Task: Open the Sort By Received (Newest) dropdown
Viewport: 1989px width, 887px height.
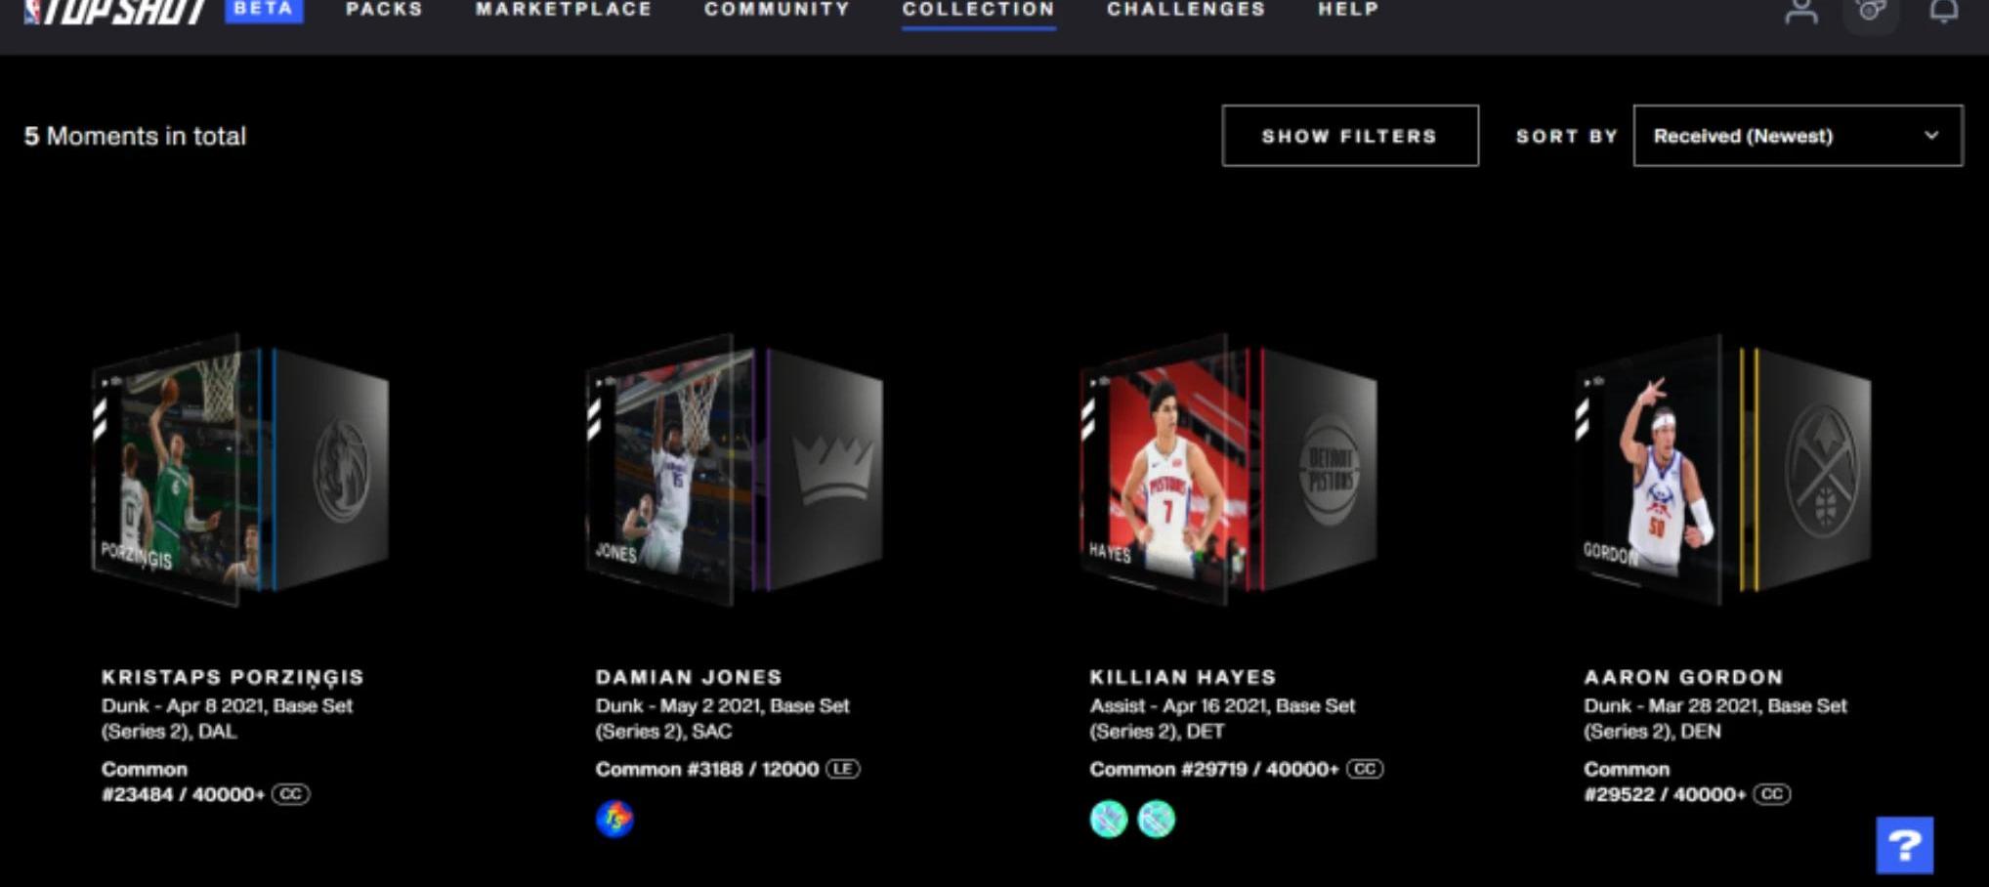Action: (1798, 136)
